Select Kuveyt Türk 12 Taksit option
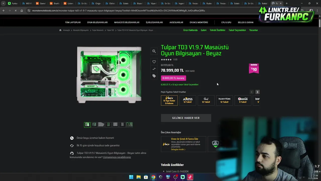 [x=224, y=100]
